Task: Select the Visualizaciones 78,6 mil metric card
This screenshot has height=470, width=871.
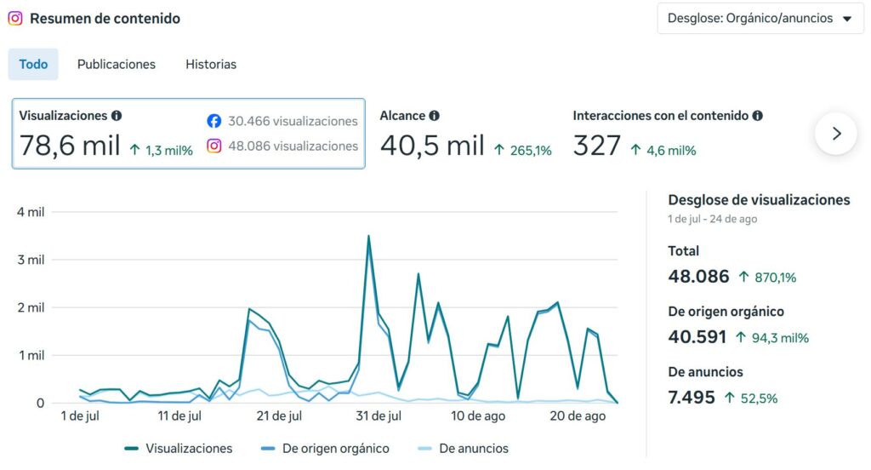Action: pyautogui.click(x=188, y=134)
